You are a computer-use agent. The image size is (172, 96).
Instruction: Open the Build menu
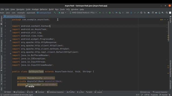[x=51, y=10]
